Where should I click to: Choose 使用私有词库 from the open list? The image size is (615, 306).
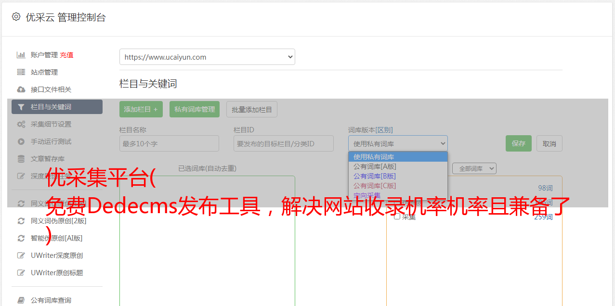[398, 157]
